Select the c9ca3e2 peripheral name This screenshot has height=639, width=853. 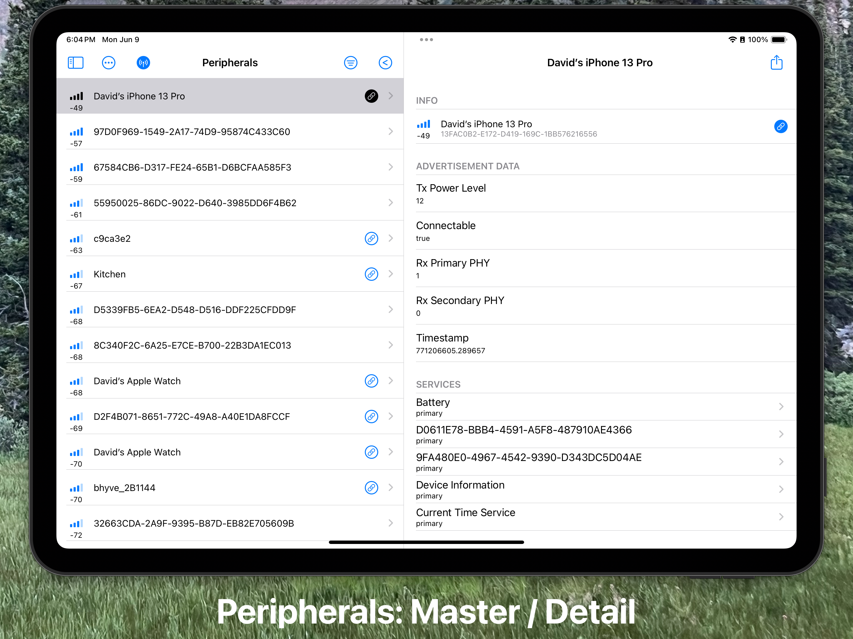click(112, 239)
